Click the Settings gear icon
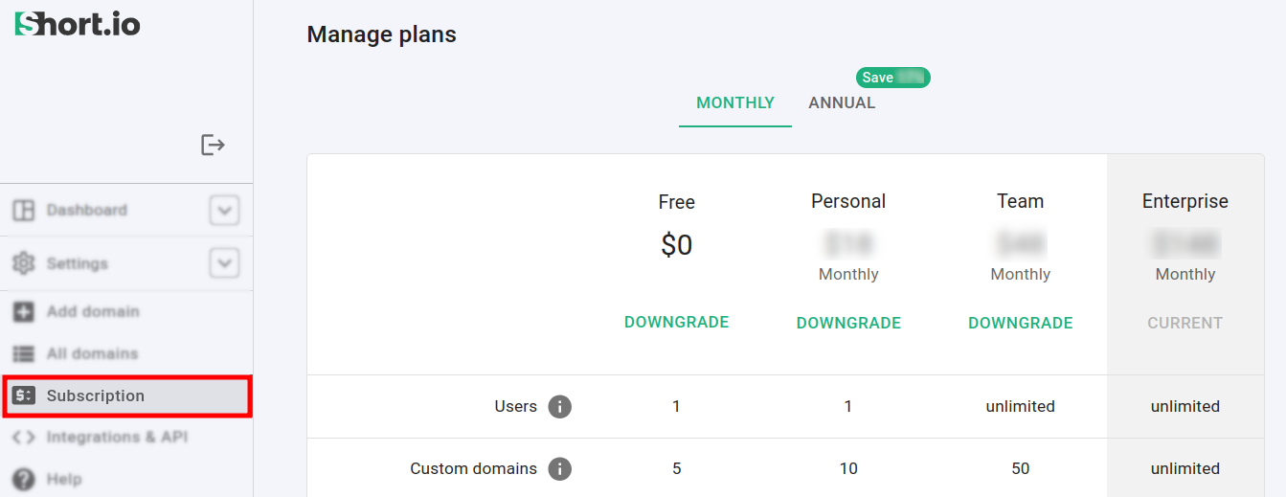 [x=24, y=263]
